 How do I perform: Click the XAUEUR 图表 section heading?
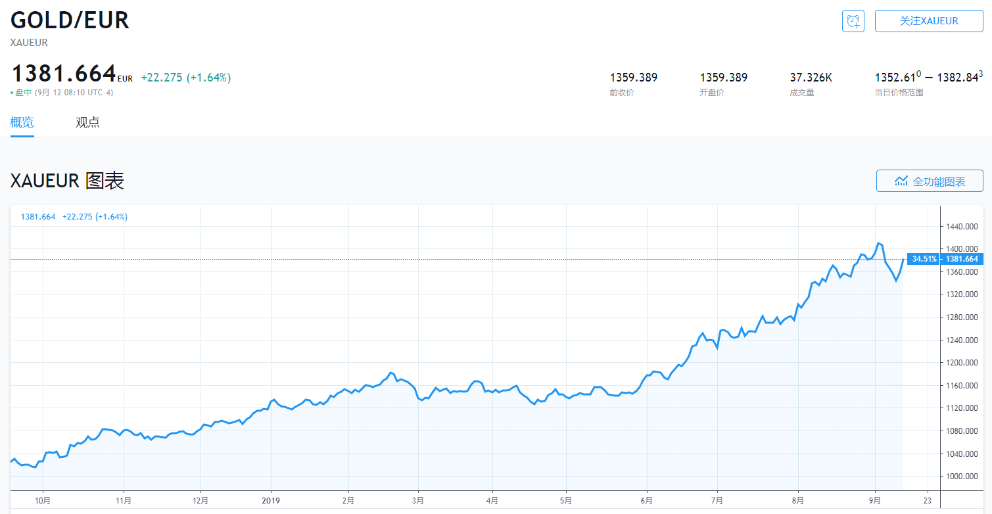point(67,181)
